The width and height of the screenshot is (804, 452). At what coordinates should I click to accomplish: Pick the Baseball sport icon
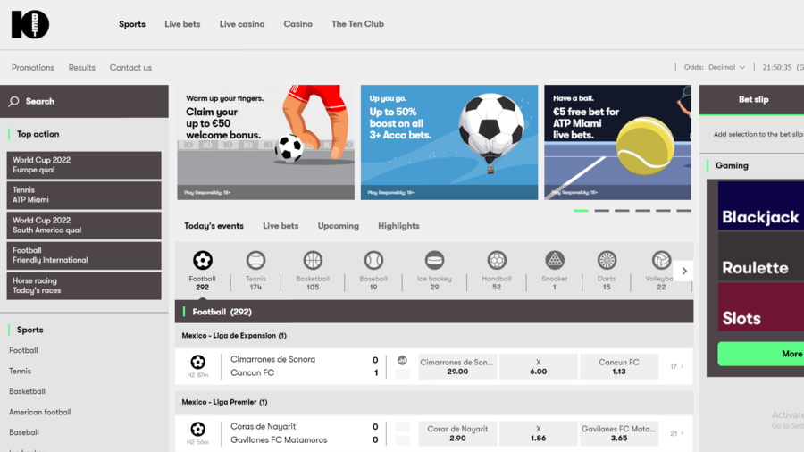pyautogui.click(x=373, y=261)
